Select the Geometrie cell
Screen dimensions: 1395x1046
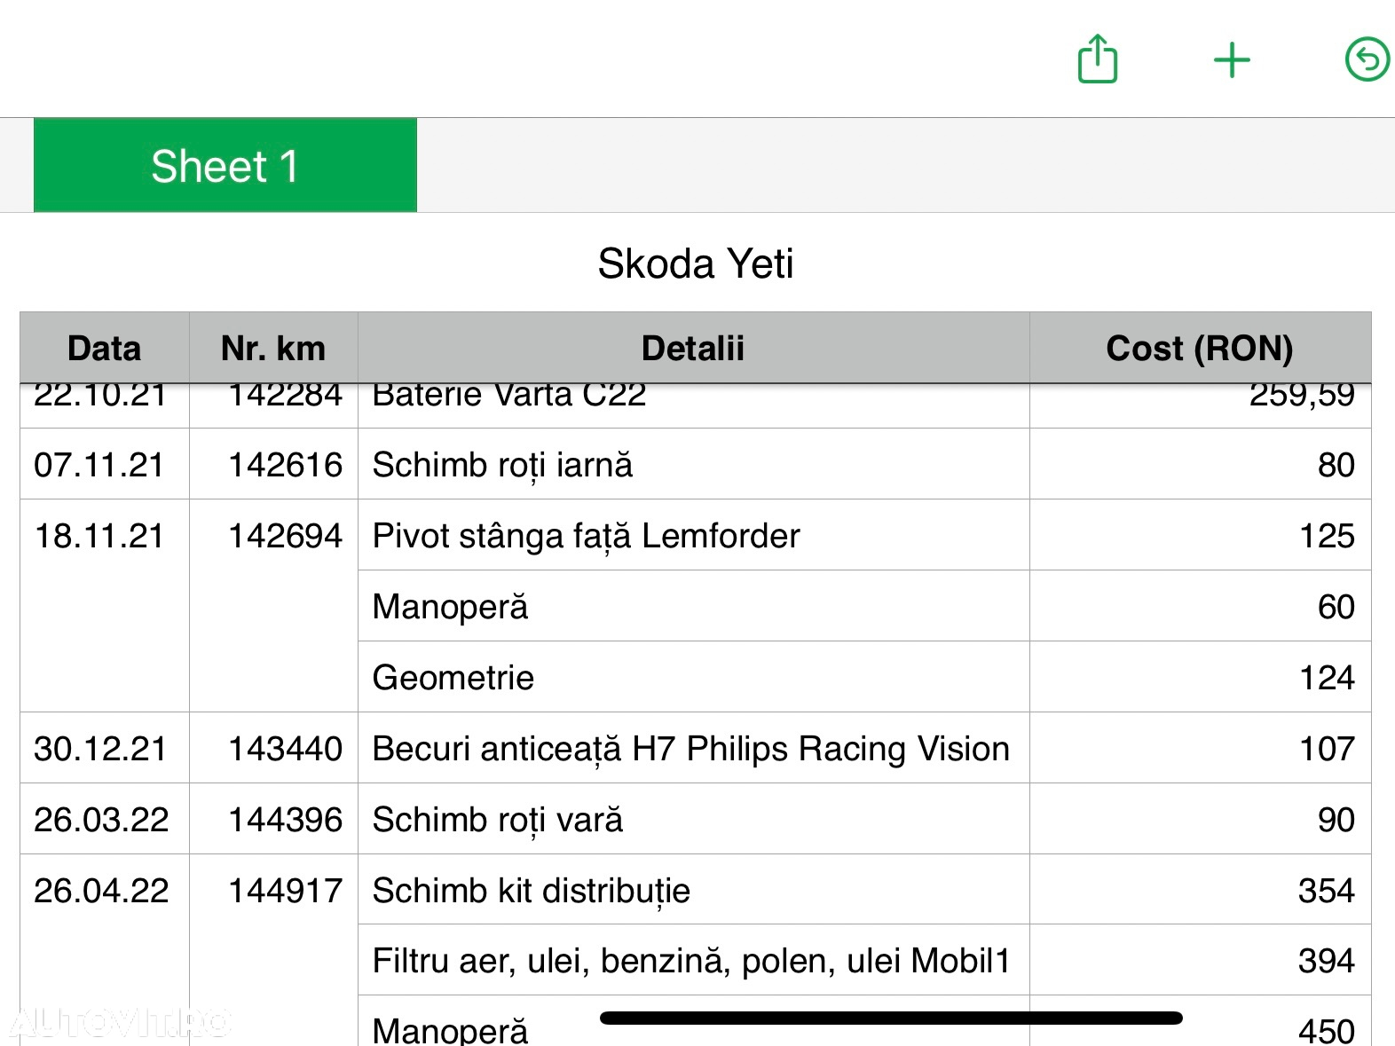tap(693, 677)
